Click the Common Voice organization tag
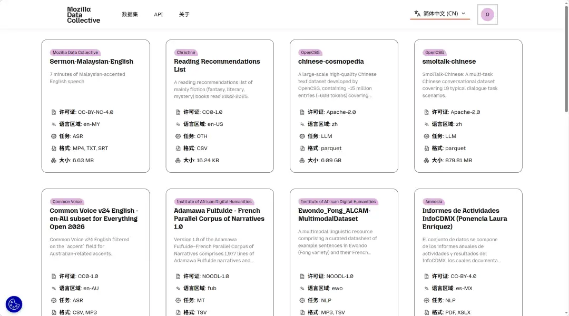Viewport: 569px width, 316px height. click(67, 202)
